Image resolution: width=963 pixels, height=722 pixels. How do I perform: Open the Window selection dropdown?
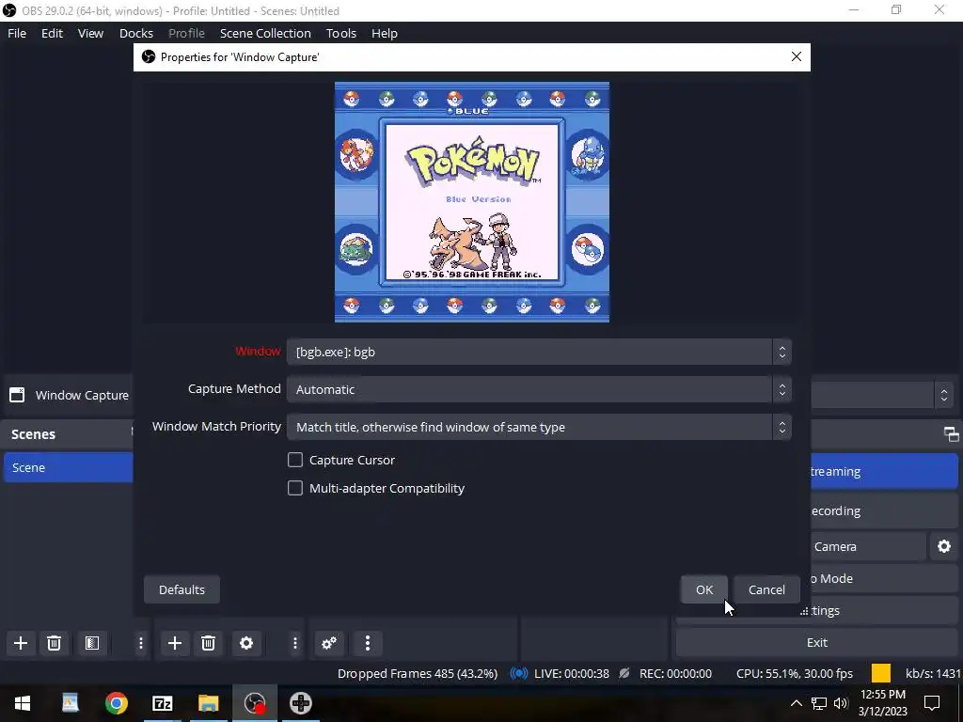pos(539,352)
